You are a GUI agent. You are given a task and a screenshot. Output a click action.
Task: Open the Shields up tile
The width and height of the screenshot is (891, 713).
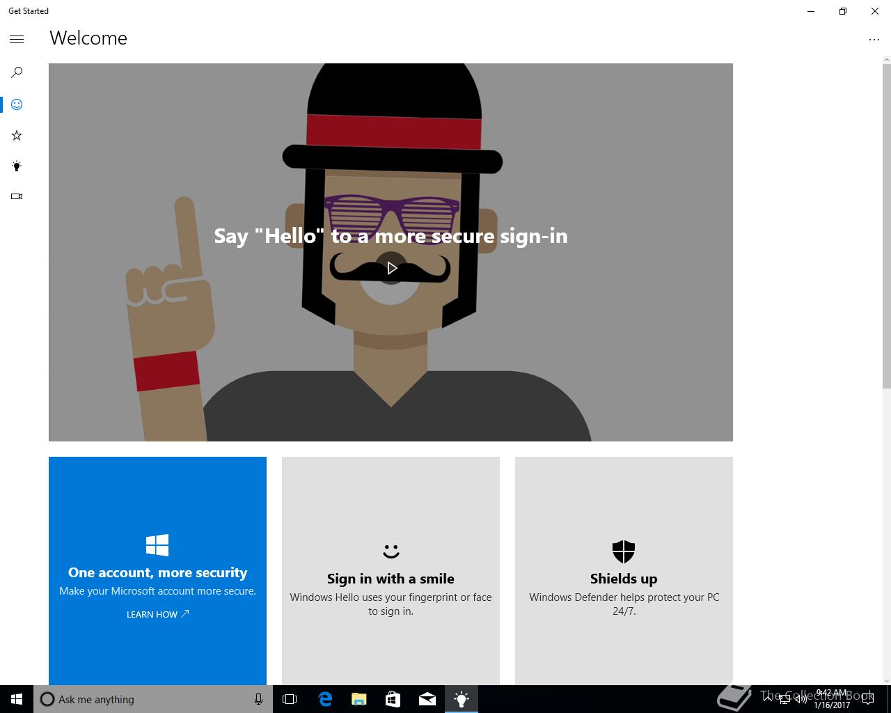(x=624, y=571)
